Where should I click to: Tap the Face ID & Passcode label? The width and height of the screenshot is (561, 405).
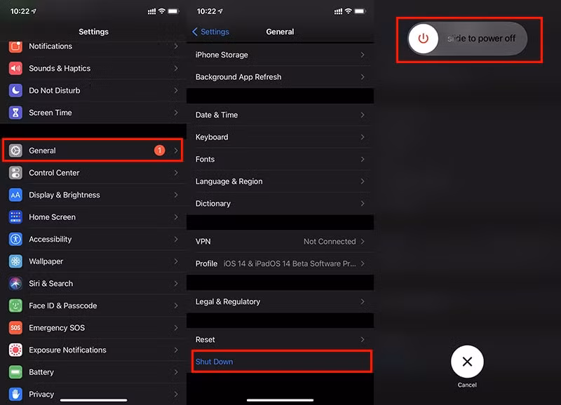pos(63,306)
